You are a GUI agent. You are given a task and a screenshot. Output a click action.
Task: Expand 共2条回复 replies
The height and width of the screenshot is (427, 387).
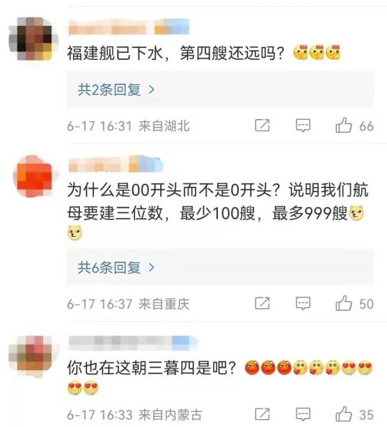pos(116,89)
